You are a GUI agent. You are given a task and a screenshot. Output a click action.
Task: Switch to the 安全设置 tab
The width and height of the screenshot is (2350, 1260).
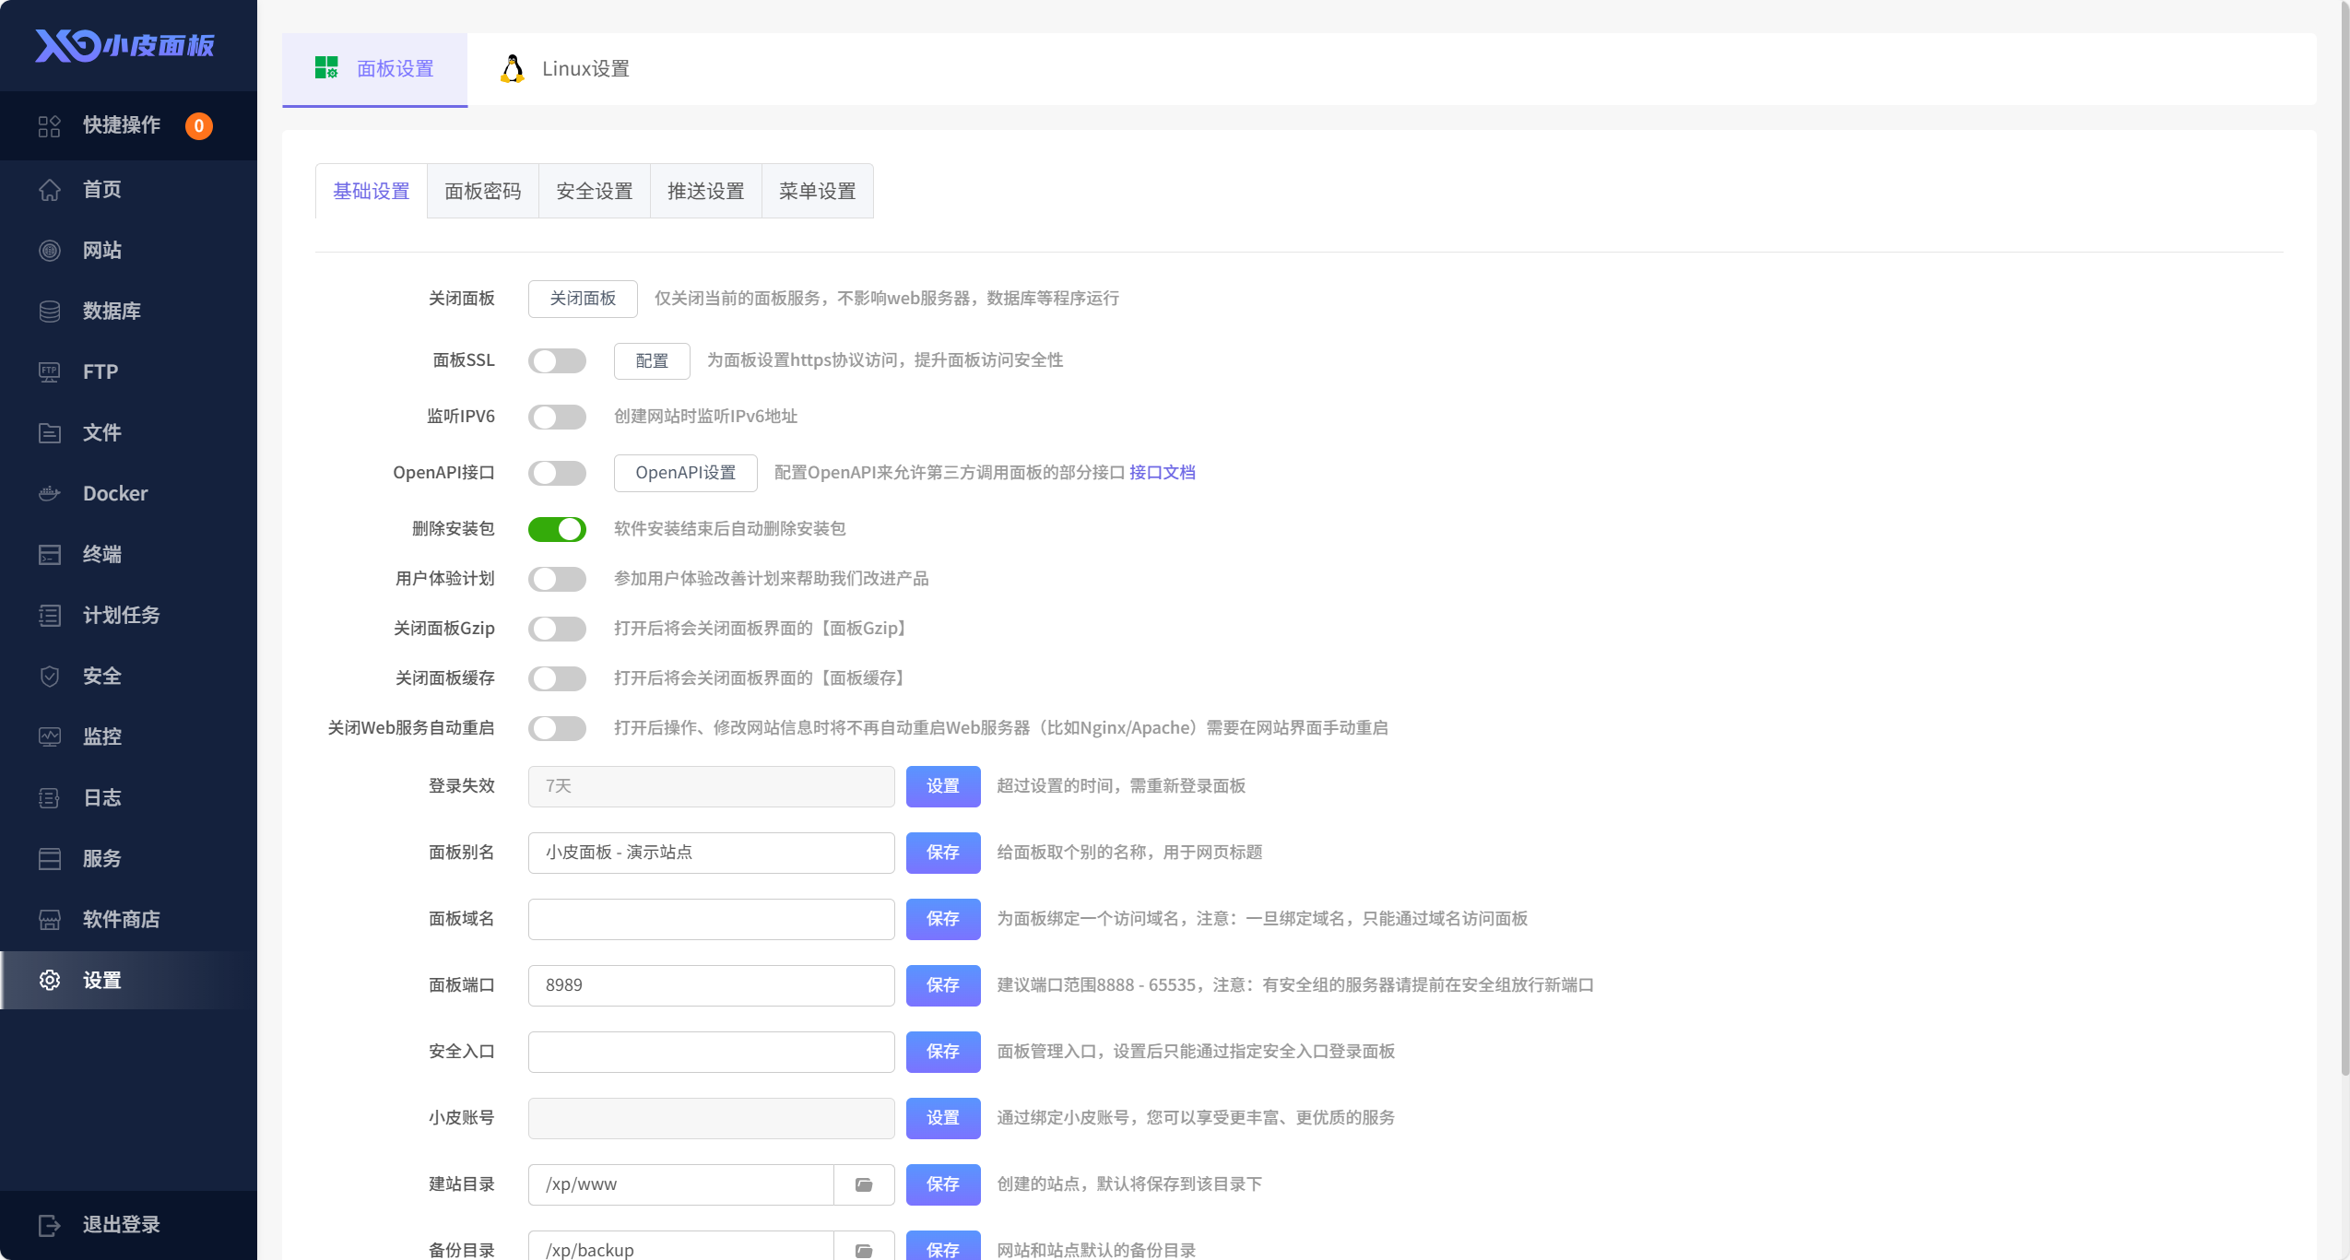(x=595, y=191)
